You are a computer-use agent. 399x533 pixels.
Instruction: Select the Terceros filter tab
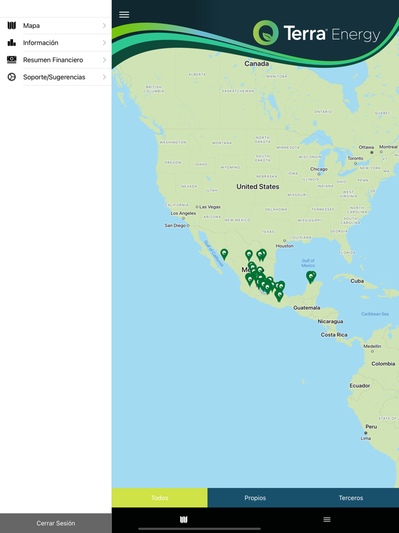click(x=351, y=498)
